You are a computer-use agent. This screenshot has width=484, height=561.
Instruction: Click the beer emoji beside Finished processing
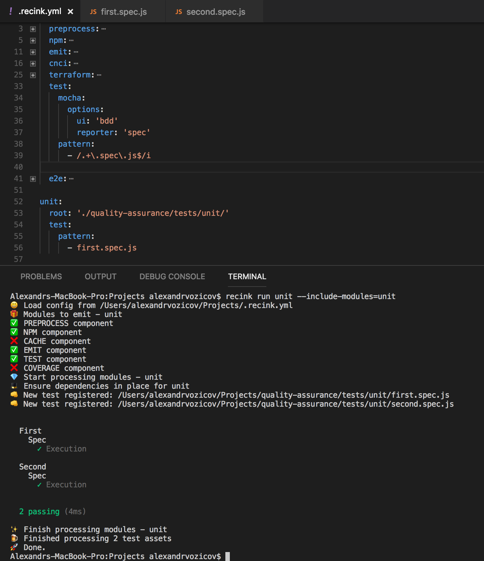click(14, 538)
